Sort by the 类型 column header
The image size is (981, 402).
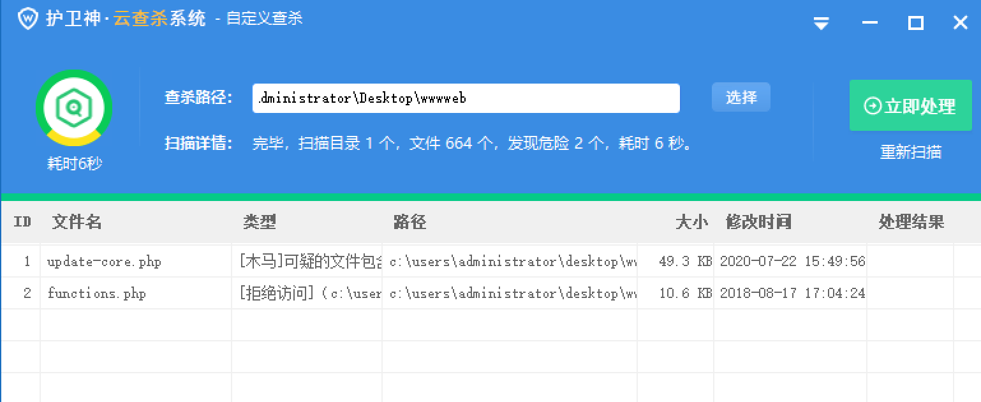(260, 222)
